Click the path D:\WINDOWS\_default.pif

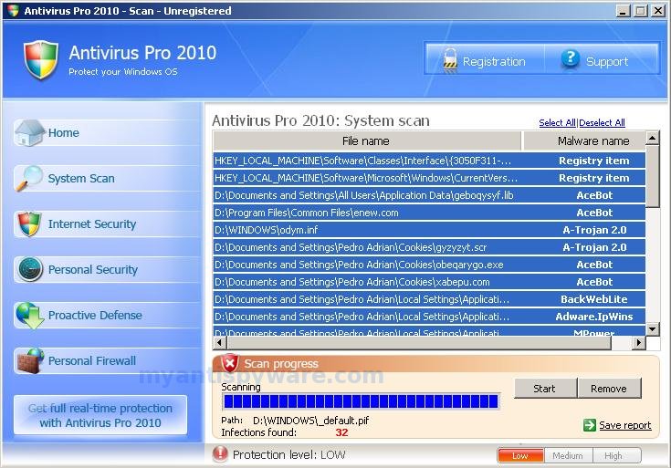(311, 421)
